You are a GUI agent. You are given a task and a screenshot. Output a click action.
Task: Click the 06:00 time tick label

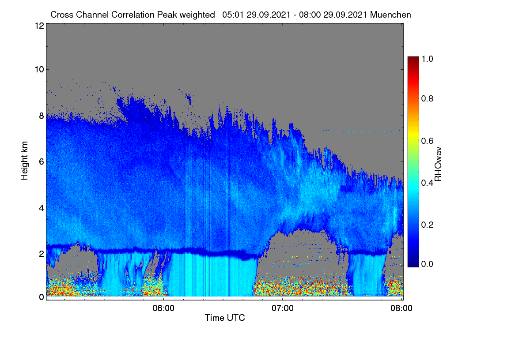pos(163,308)
